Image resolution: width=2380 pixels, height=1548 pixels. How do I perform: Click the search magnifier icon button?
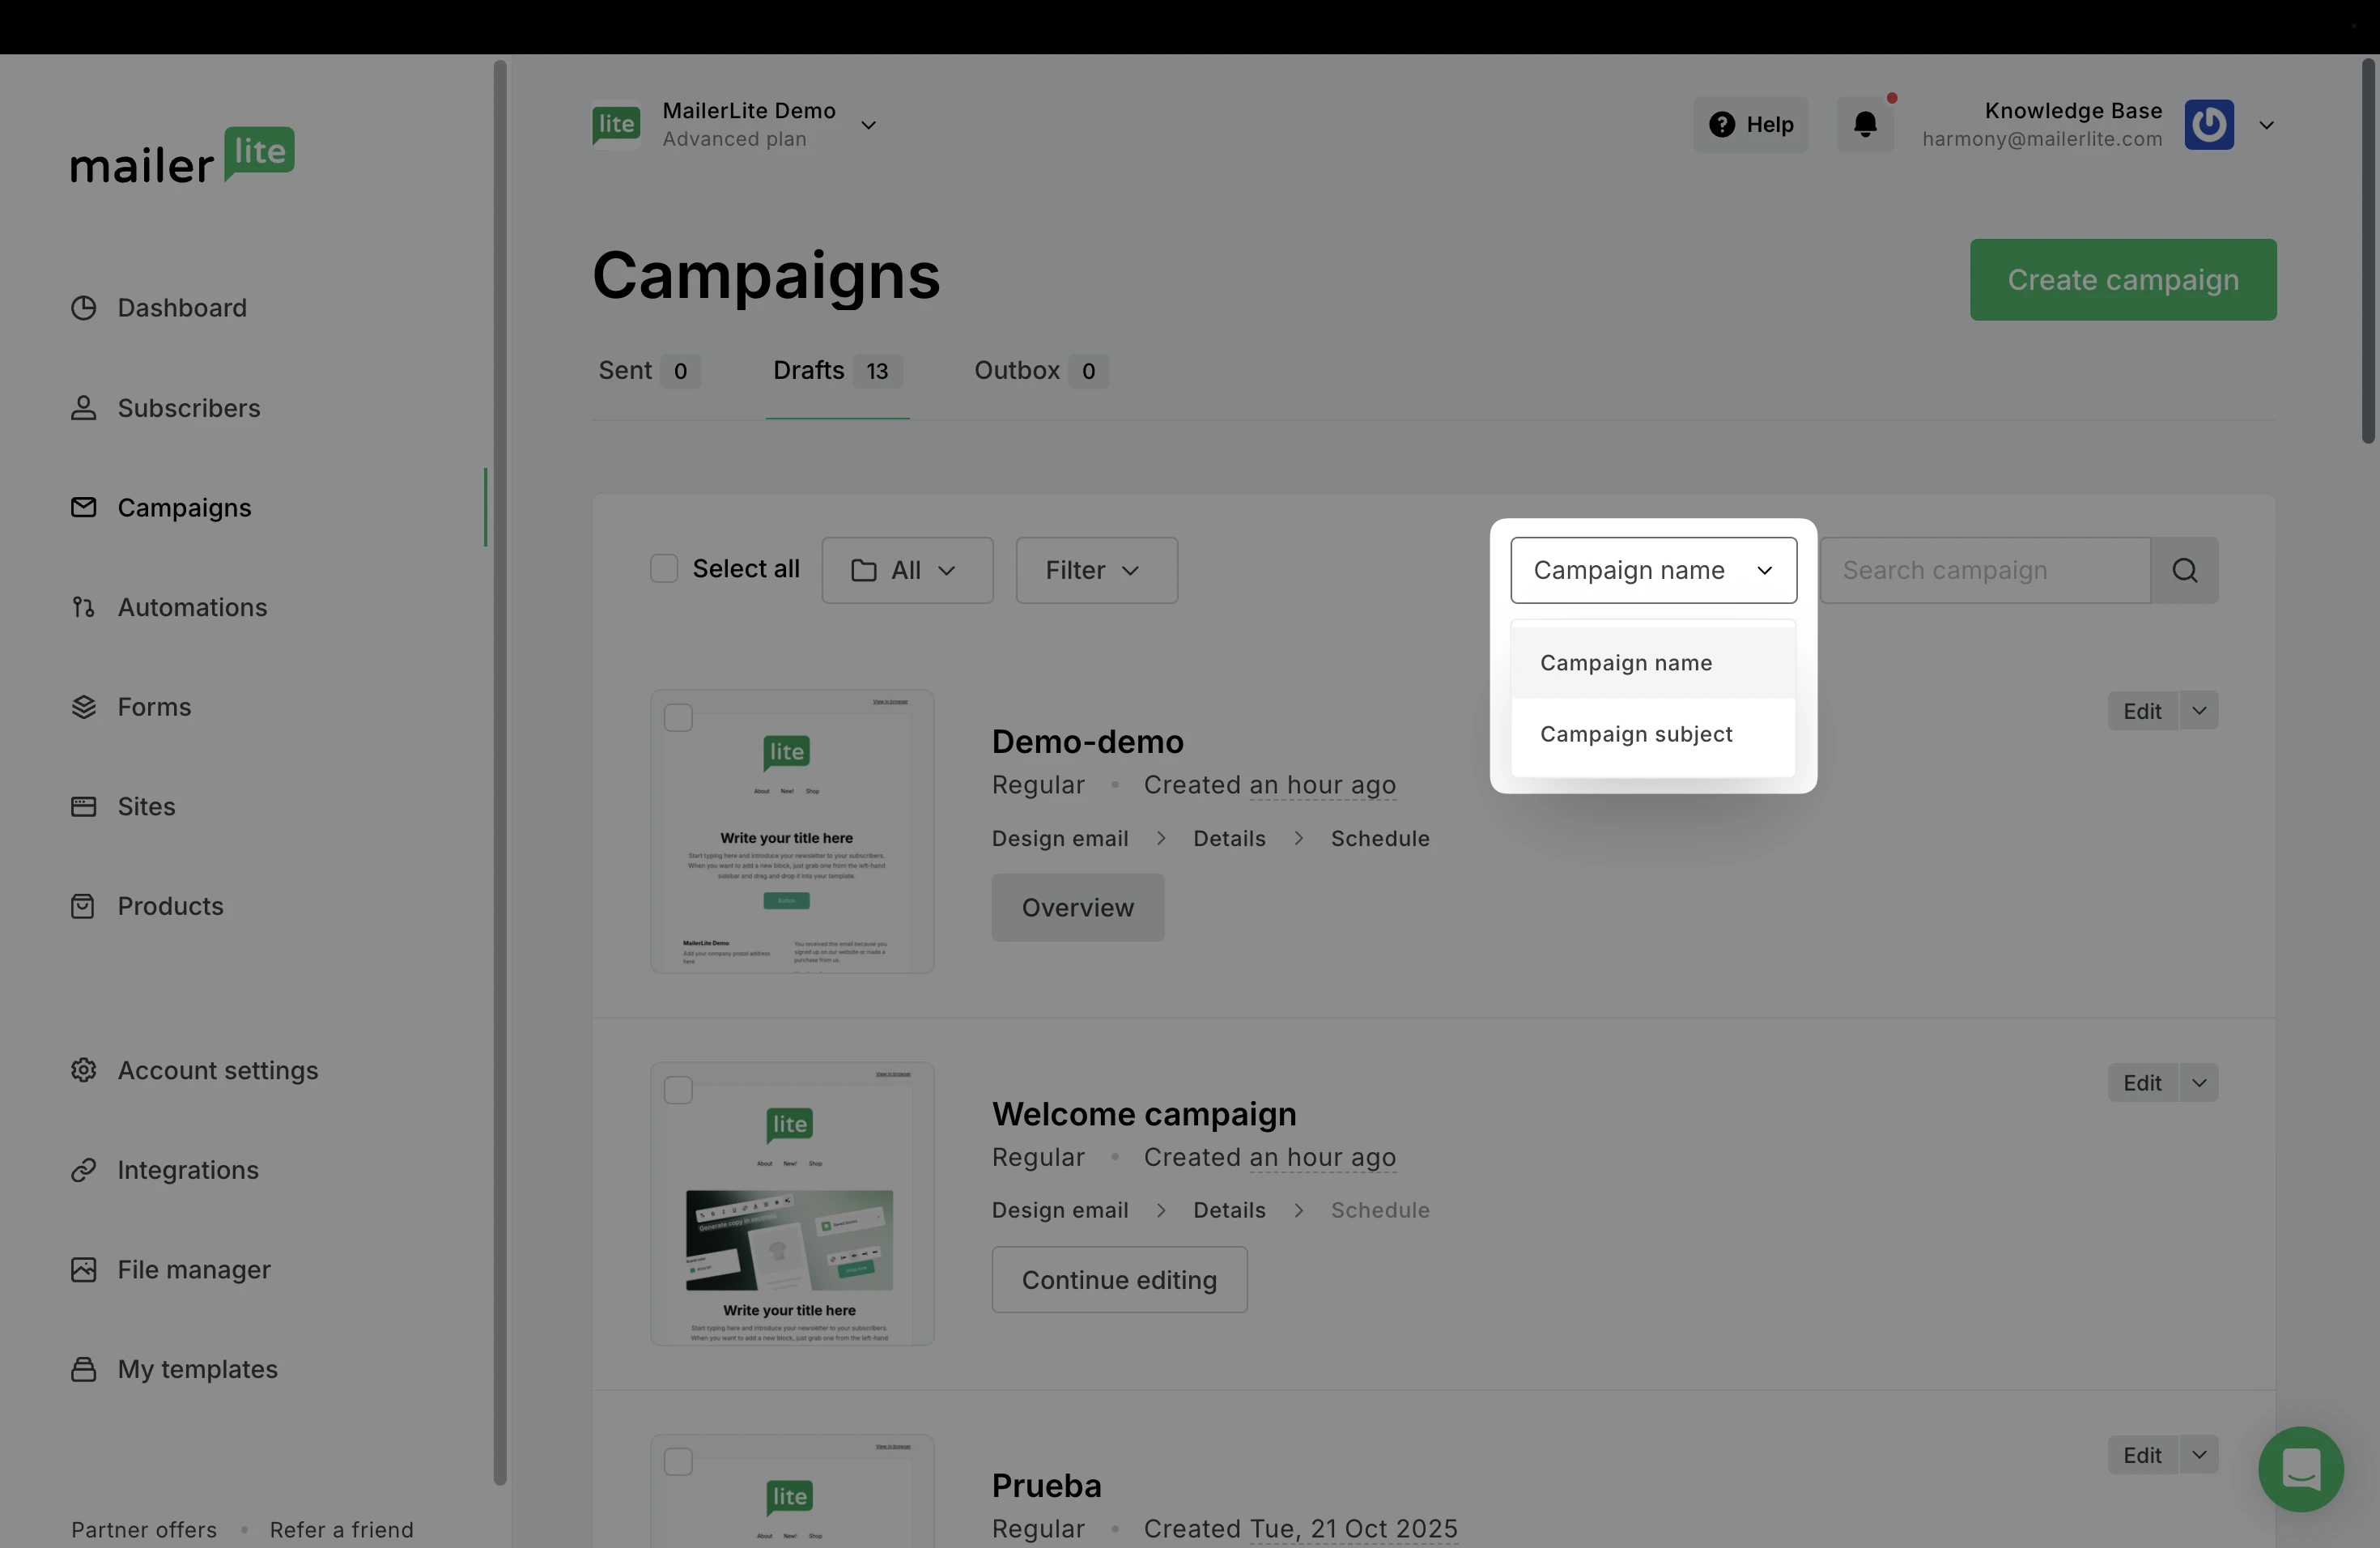click(2185, 570)
